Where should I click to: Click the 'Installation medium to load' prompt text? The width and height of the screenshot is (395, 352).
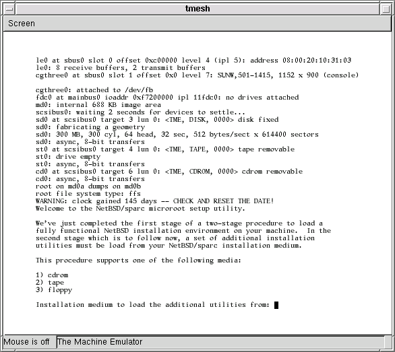click(x=152, y=305)
